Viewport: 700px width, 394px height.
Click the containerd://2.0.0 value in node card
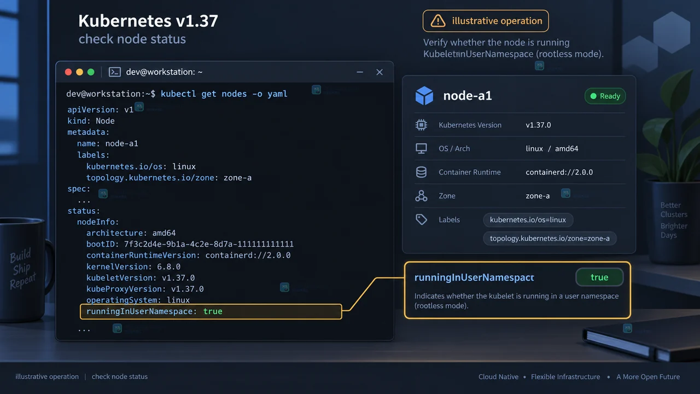pos(559,172)
